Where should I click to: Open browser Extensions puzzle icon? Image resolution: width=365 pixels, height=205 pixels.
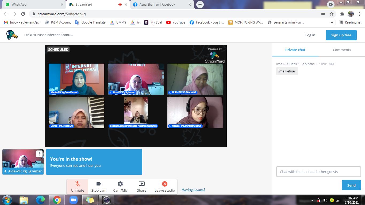(342, 14)
